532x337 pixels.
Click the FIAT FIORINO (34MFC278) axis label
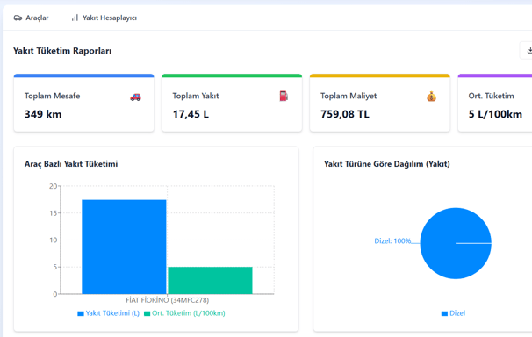point(168,300)
